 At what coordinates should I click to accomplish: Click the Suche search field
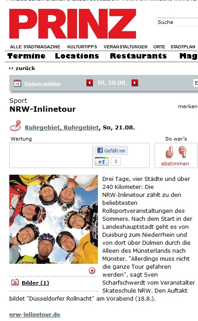tap(177, 22)
